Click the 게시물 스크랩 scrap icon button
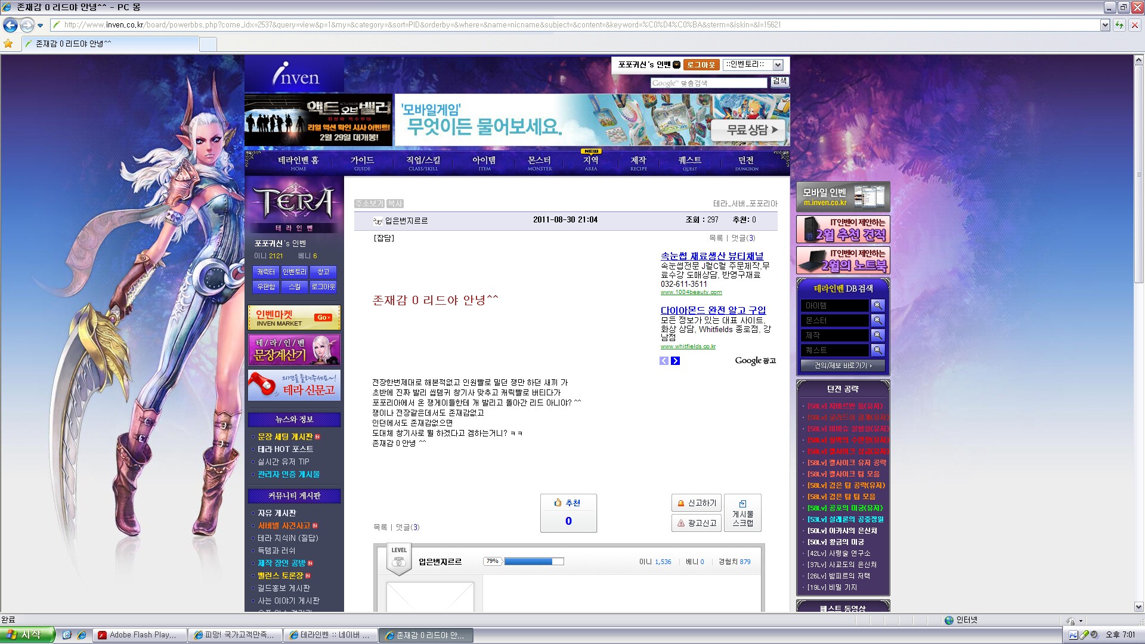1145x644 pixels. coord(742,513)
